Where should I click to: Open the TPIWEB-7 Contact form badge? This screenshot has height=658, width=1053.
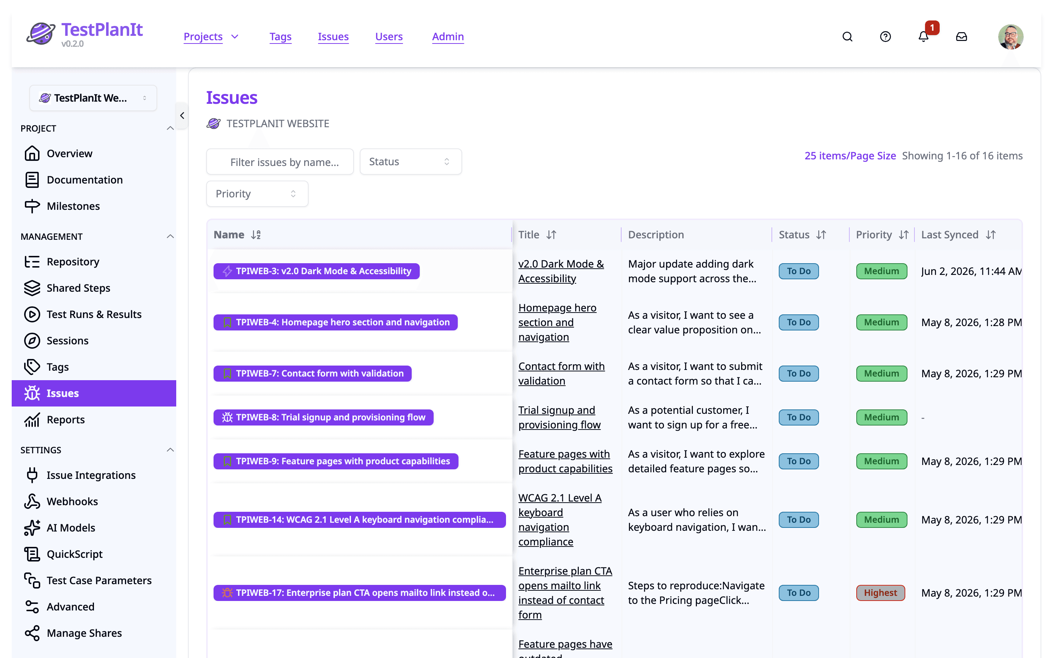(x=312, y=373)
